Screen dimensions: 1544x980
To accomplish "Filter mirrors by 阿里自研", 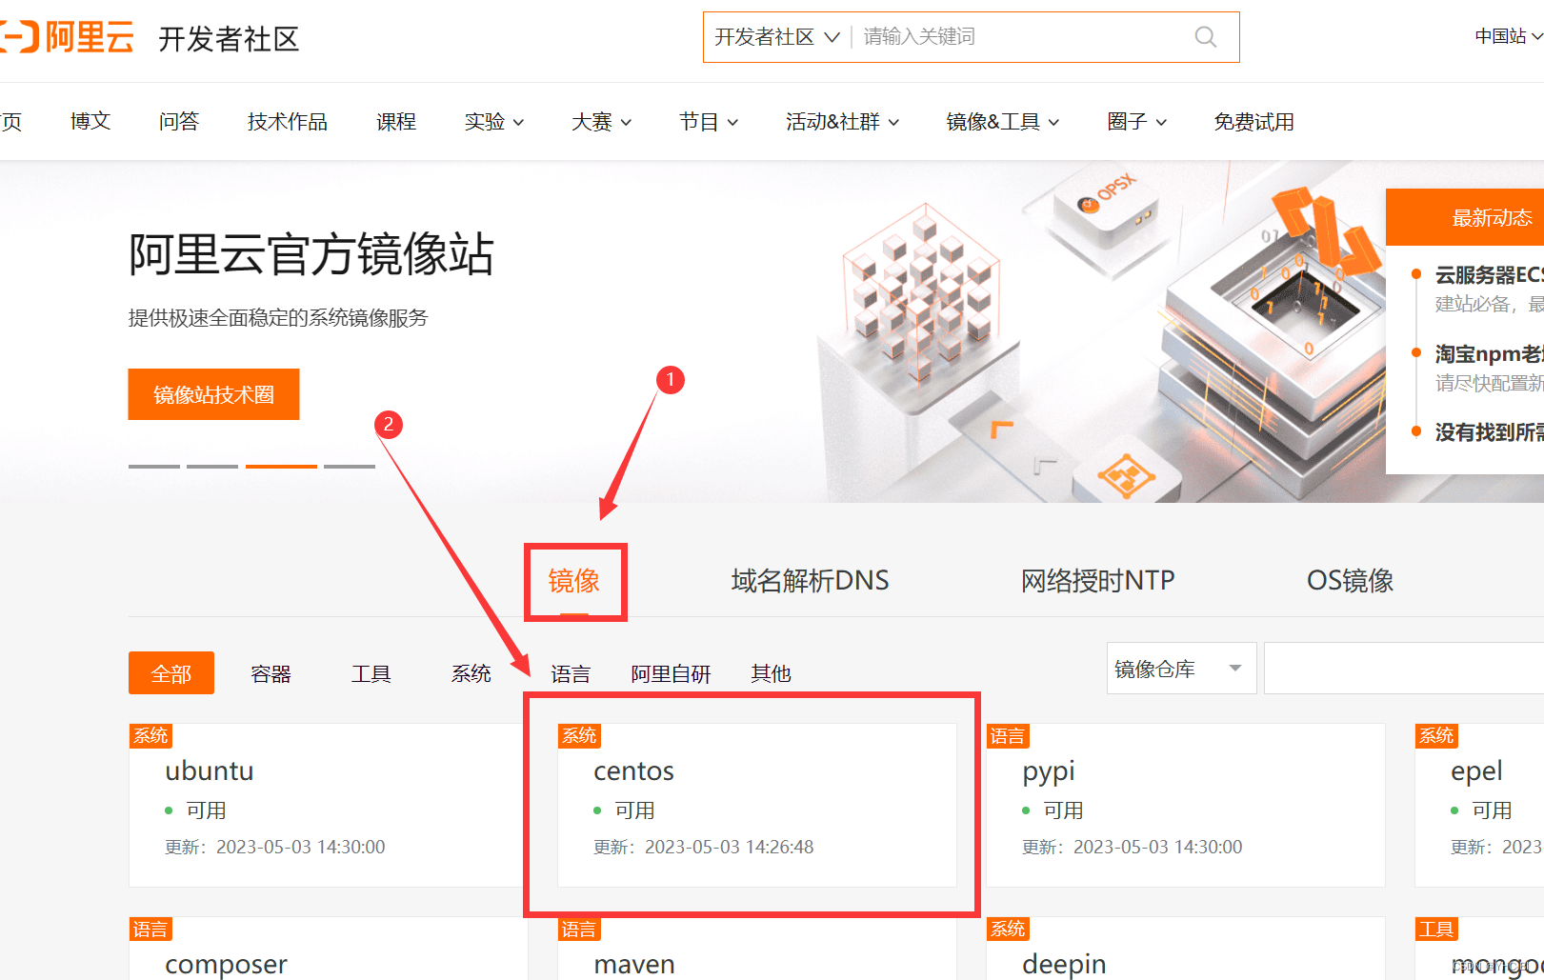I will point(671,674).
